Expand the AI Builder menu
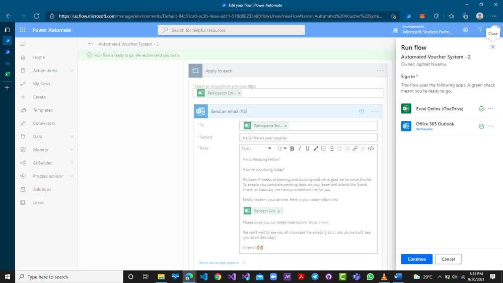The width and height of the screenshot is (503, 283). coord(71,163)
